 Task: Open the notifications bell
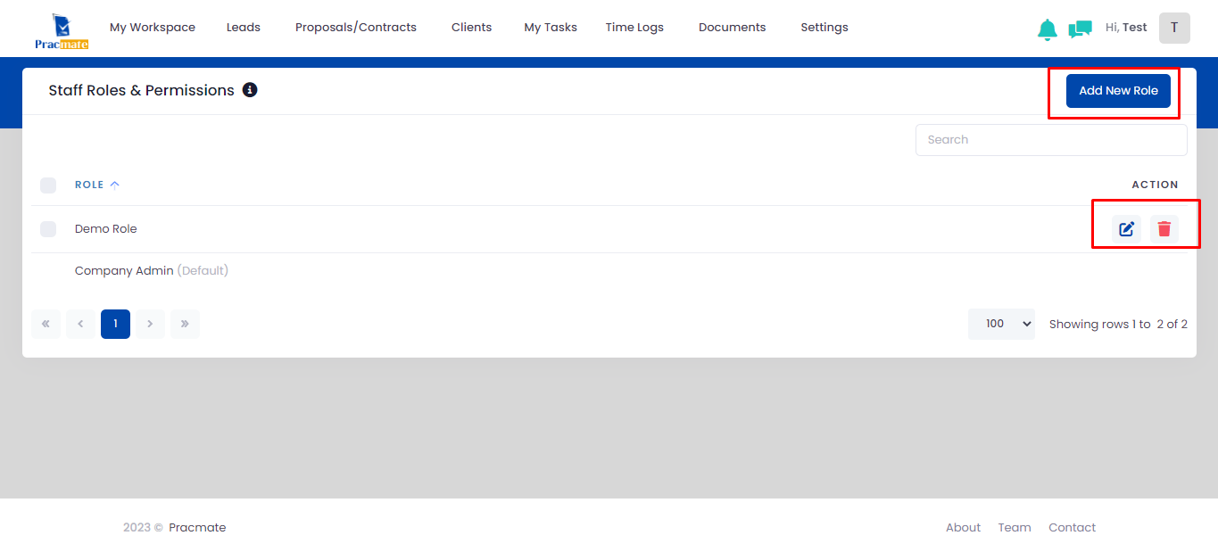pos(1048,29)
